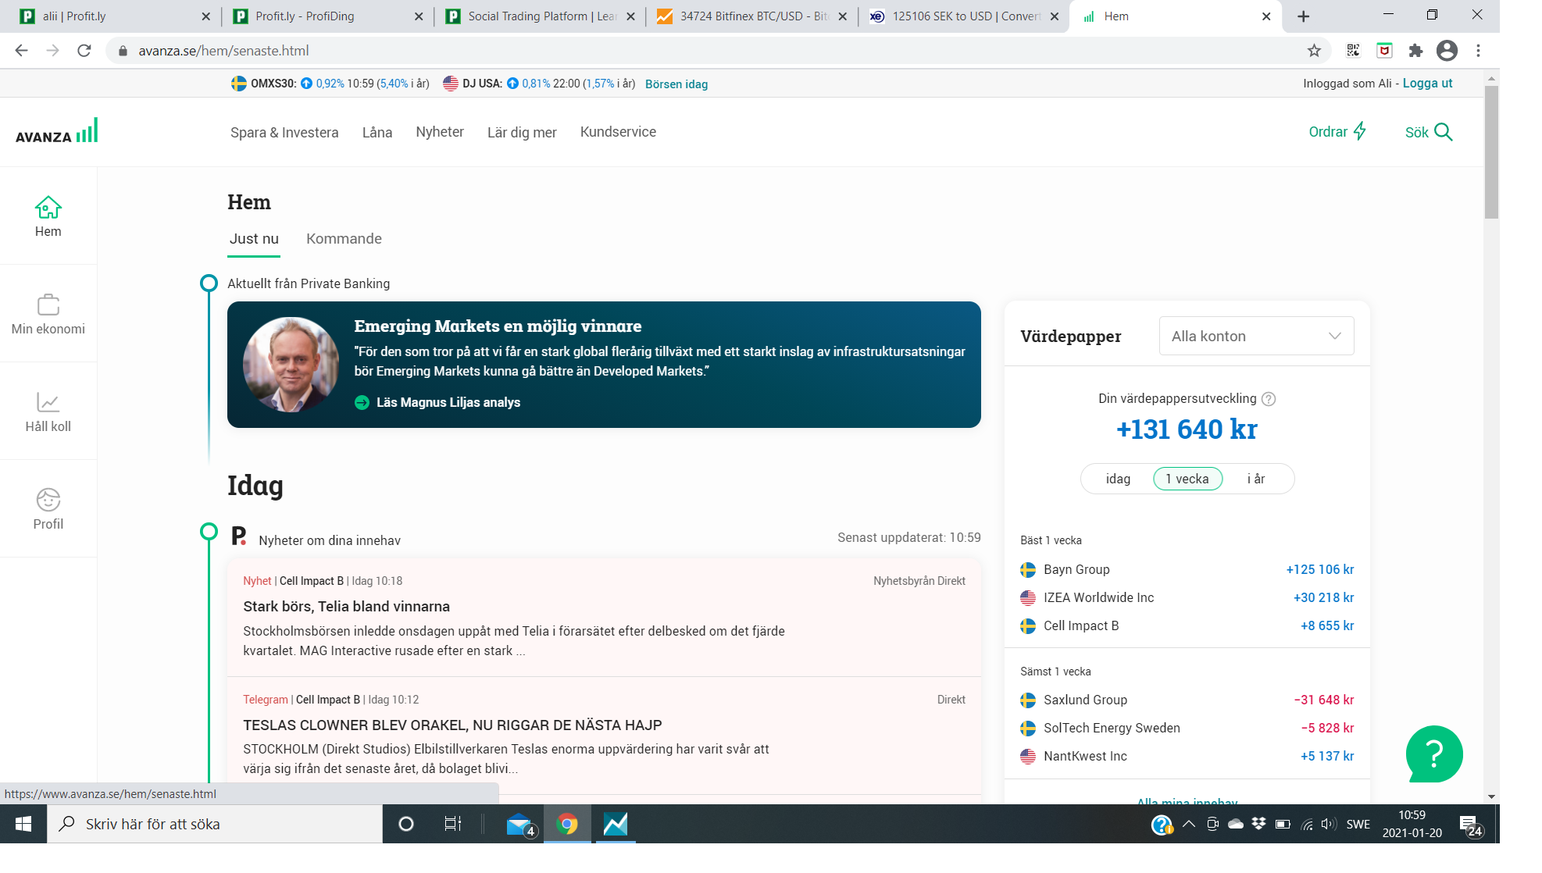
Task: Click the Hem house icon in sidebar
Action: click(48, 208)
